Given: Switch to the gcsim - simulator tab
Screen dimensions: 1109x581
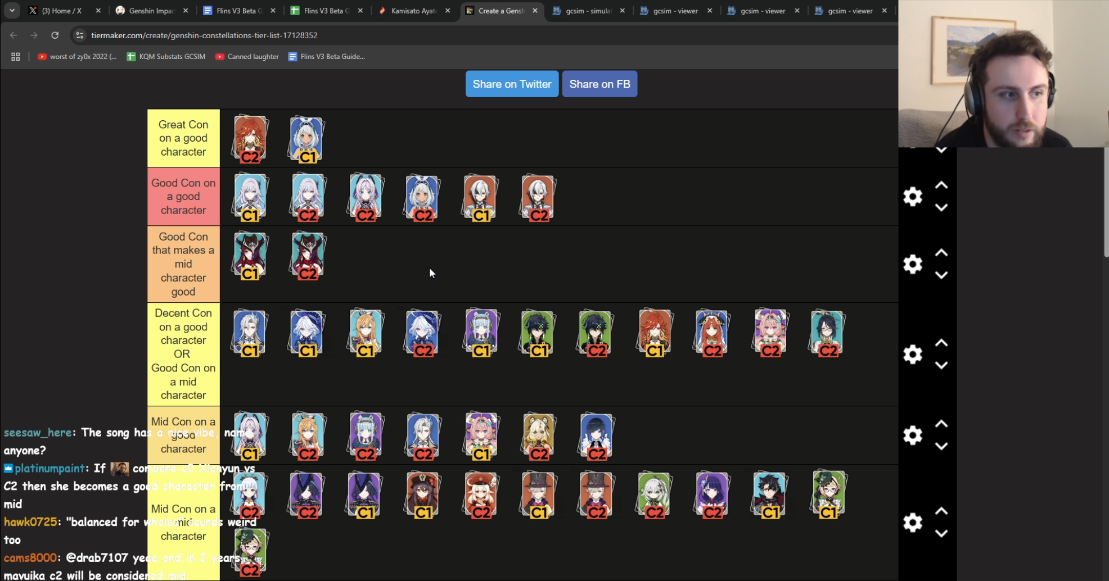Looking at the screenshot, I should click(588, 11).
